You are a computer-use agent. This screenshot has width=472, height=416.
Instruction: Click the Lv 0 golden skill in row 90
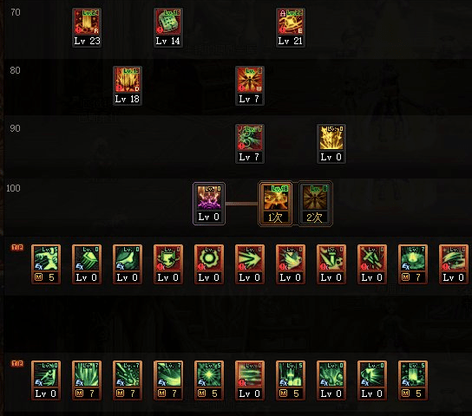[x=331, y=144]
